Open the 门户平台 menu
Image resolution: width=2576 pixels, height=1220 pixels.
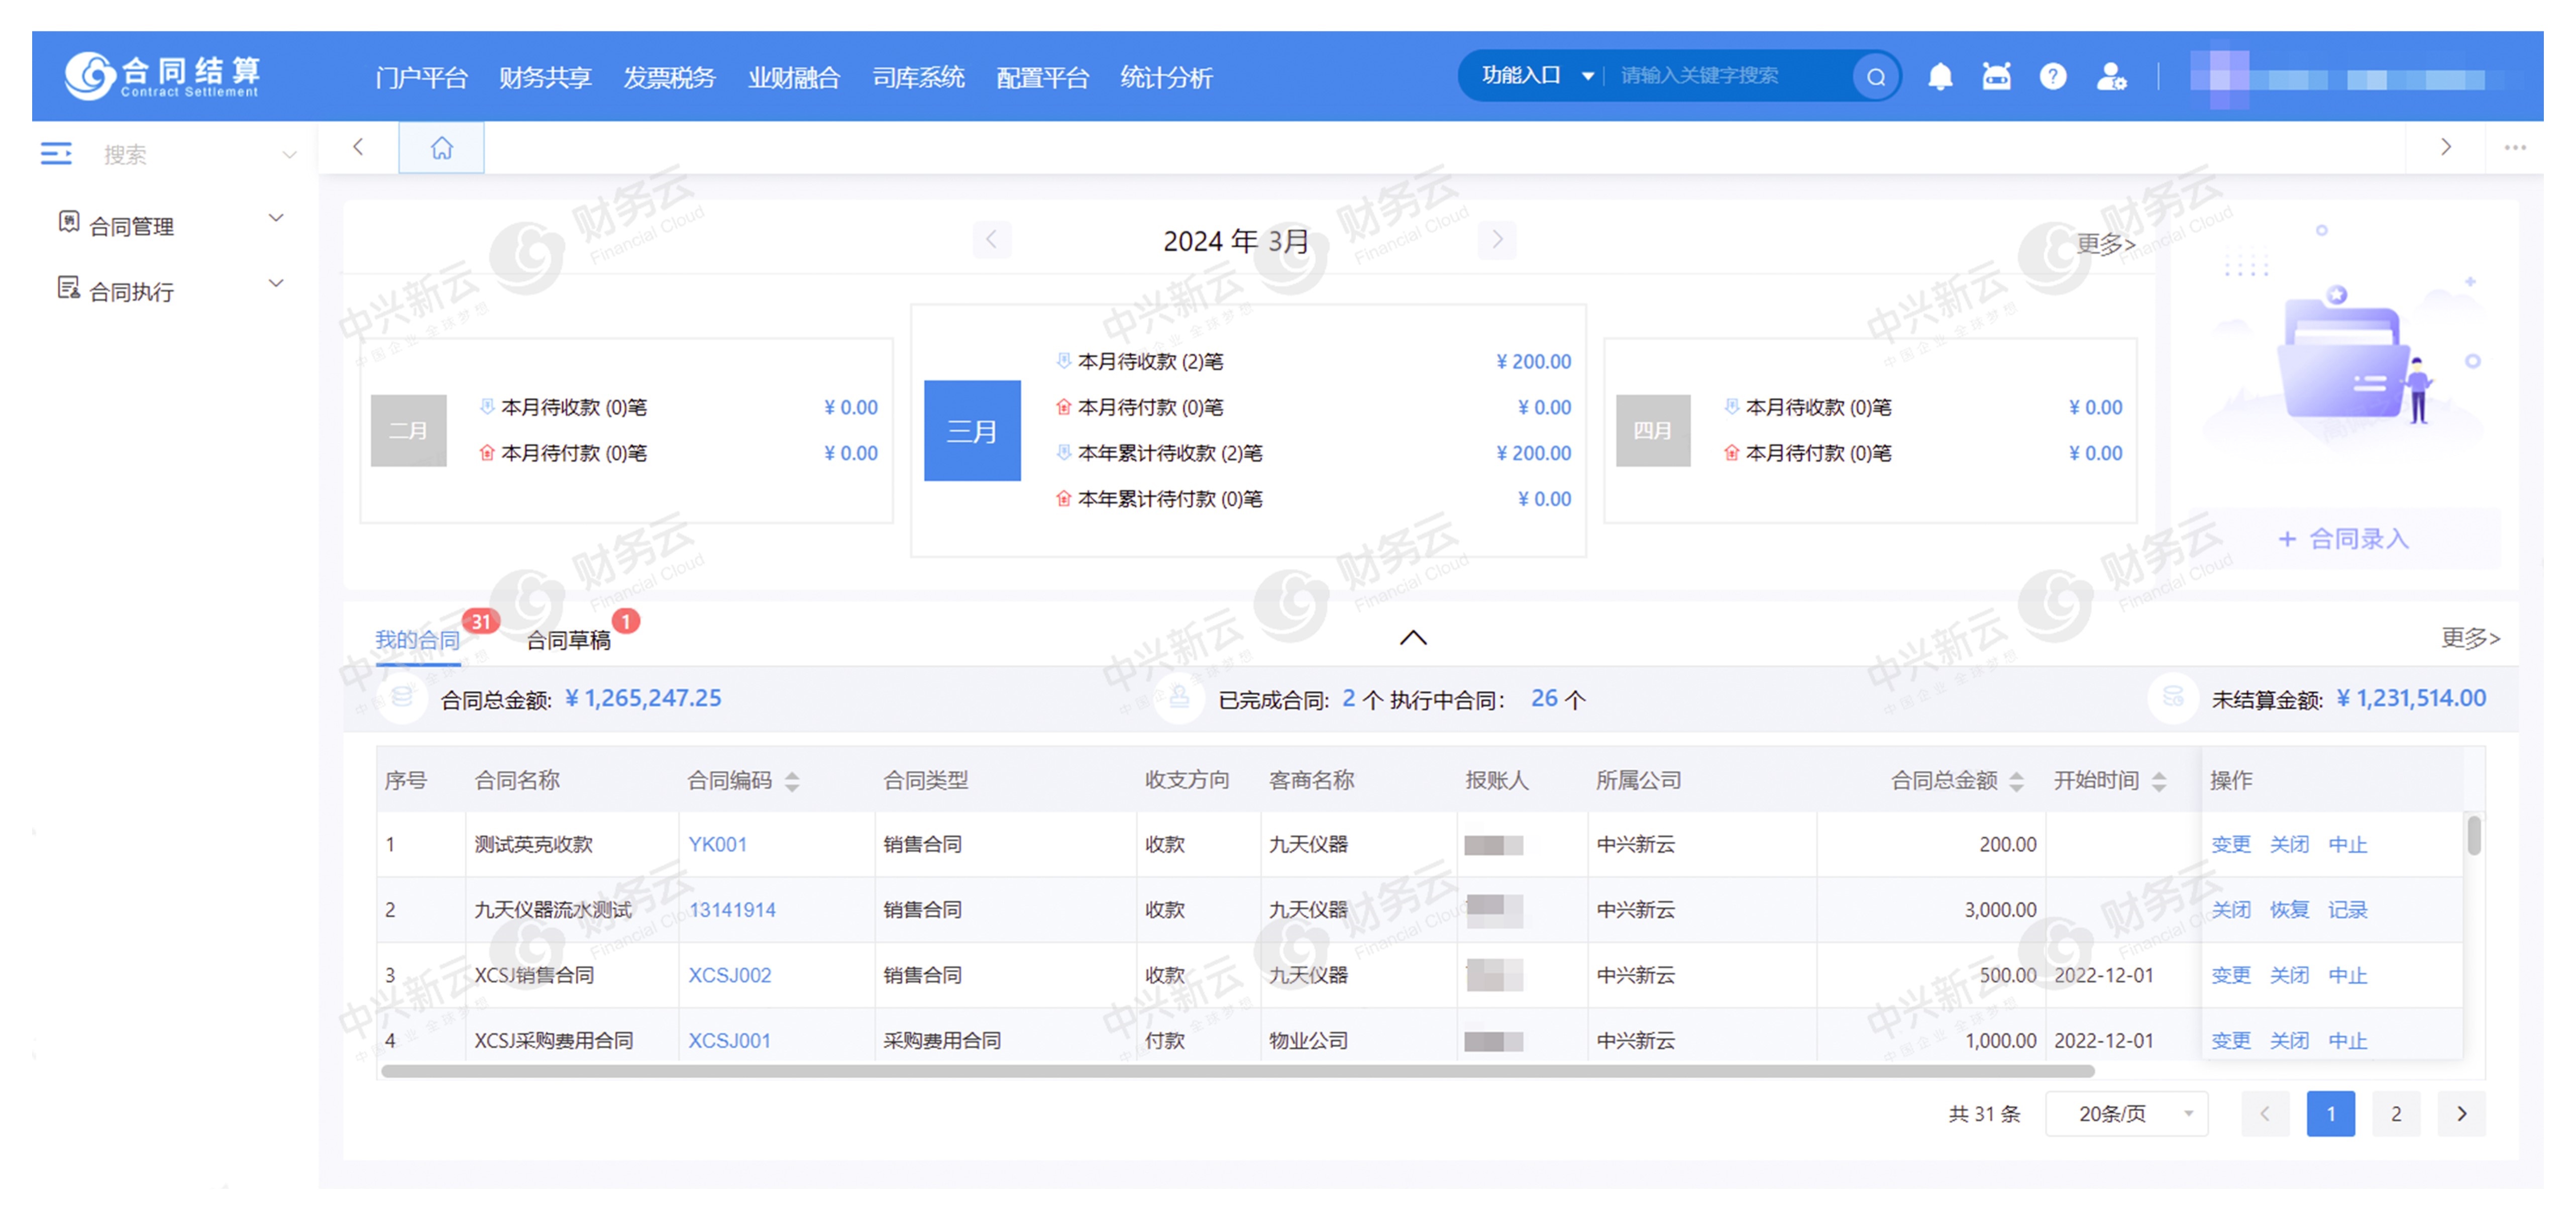(421, 77)
